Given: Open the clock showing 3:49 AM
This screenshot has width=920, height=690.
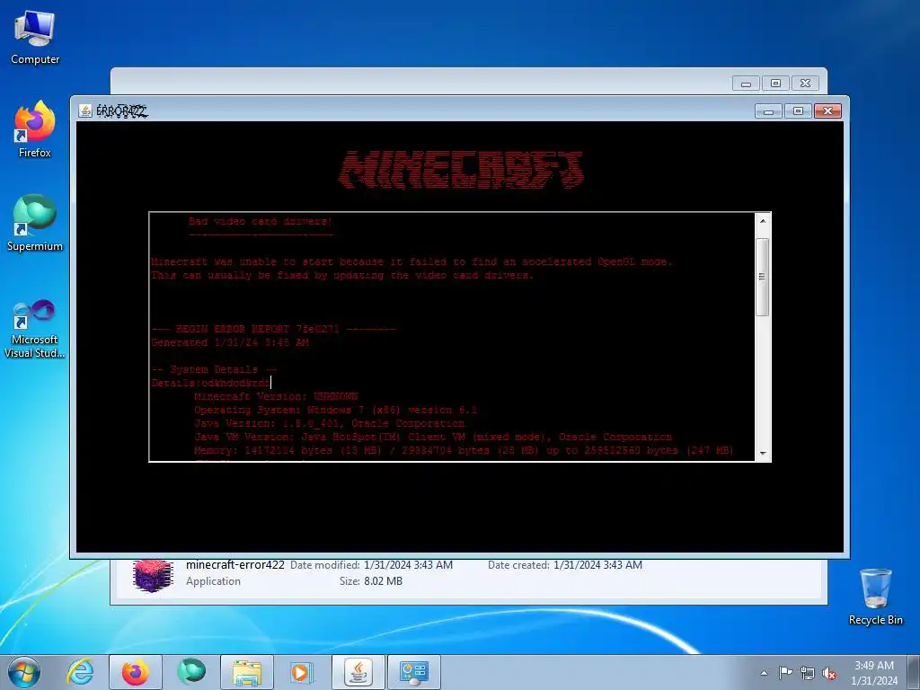Looking at the screenshot, I should [x=874, y=672].
